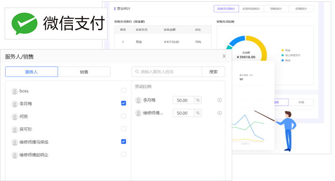The image size is (335, 181).
Task: Click the ¥41732.60 amount cell
Action: [x=172, y=42]
